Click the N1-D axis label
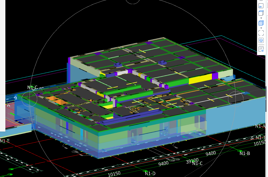This screenshot has height=177, width=268. coord(150,173)
